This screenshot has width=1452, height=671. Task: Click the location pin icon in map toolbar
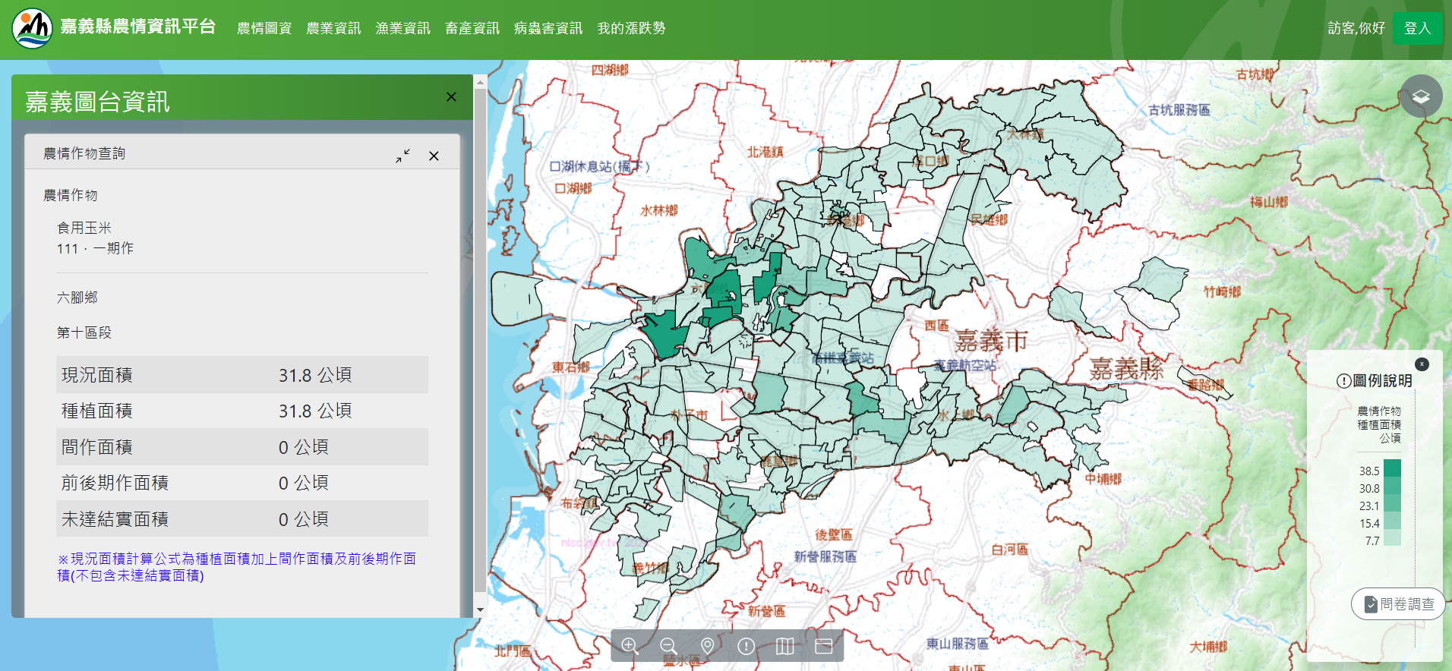pyautogui.click(x=707, y=646)
